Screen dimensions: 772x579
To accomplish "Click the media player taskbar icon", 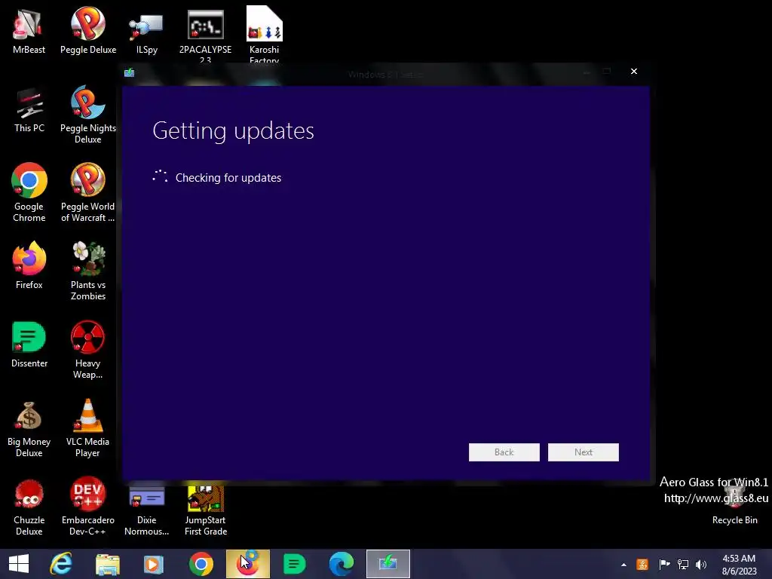I will coord(154,564).
